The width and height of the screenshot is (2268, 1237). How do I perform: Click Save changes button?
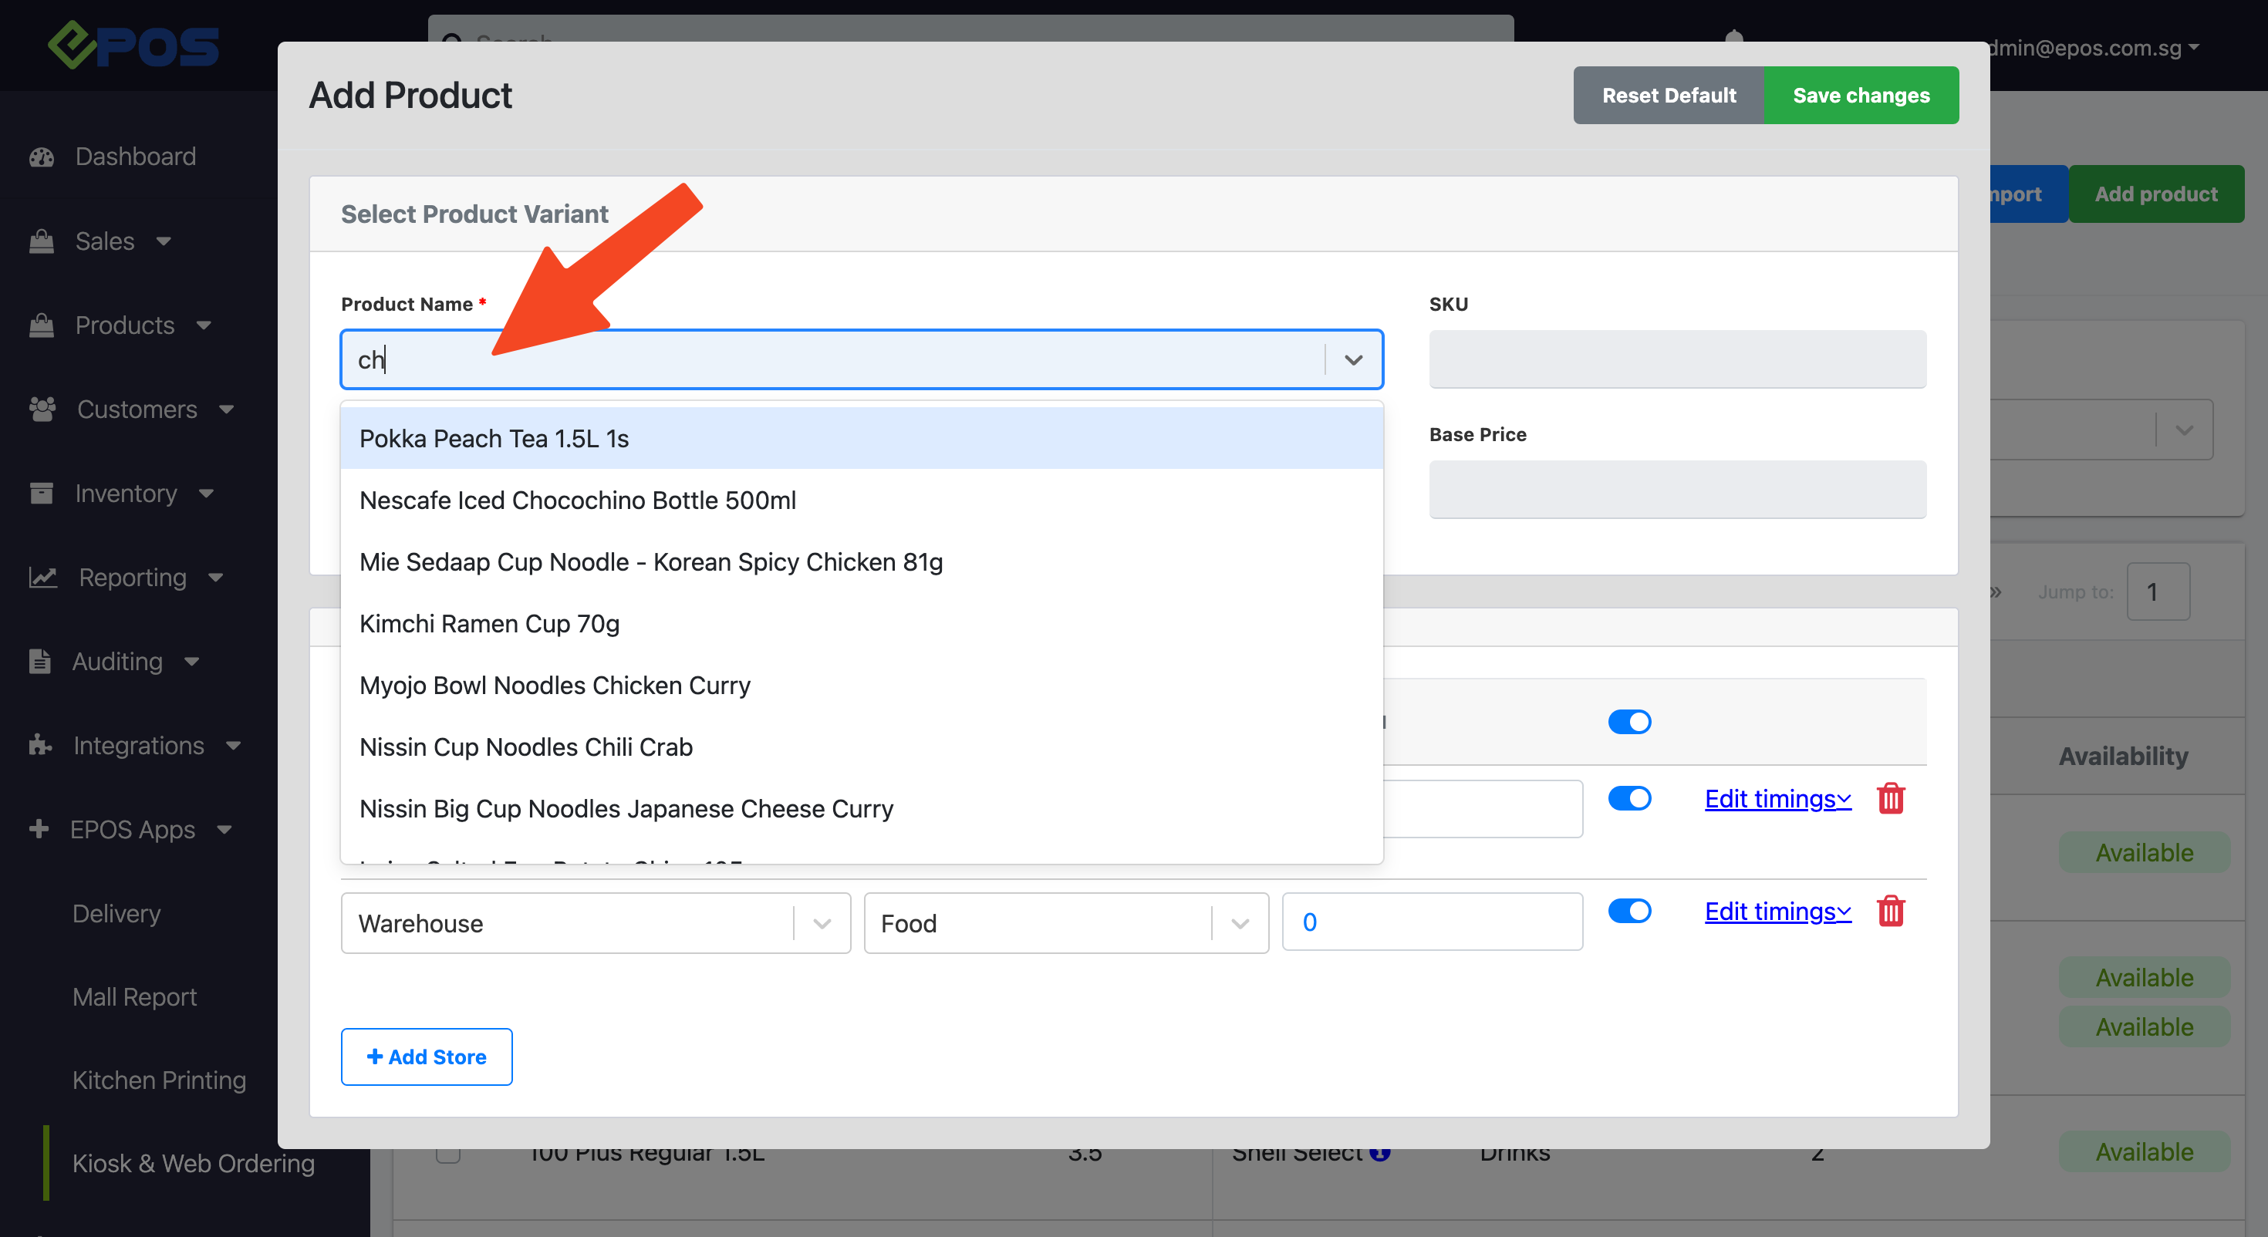pos(1861,95)
